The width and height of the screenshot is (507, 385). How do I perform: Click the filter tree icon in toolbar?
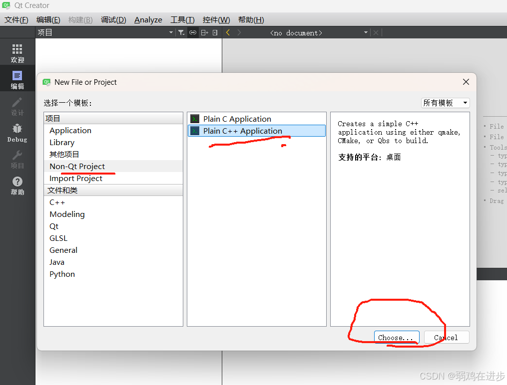[181, 32]
